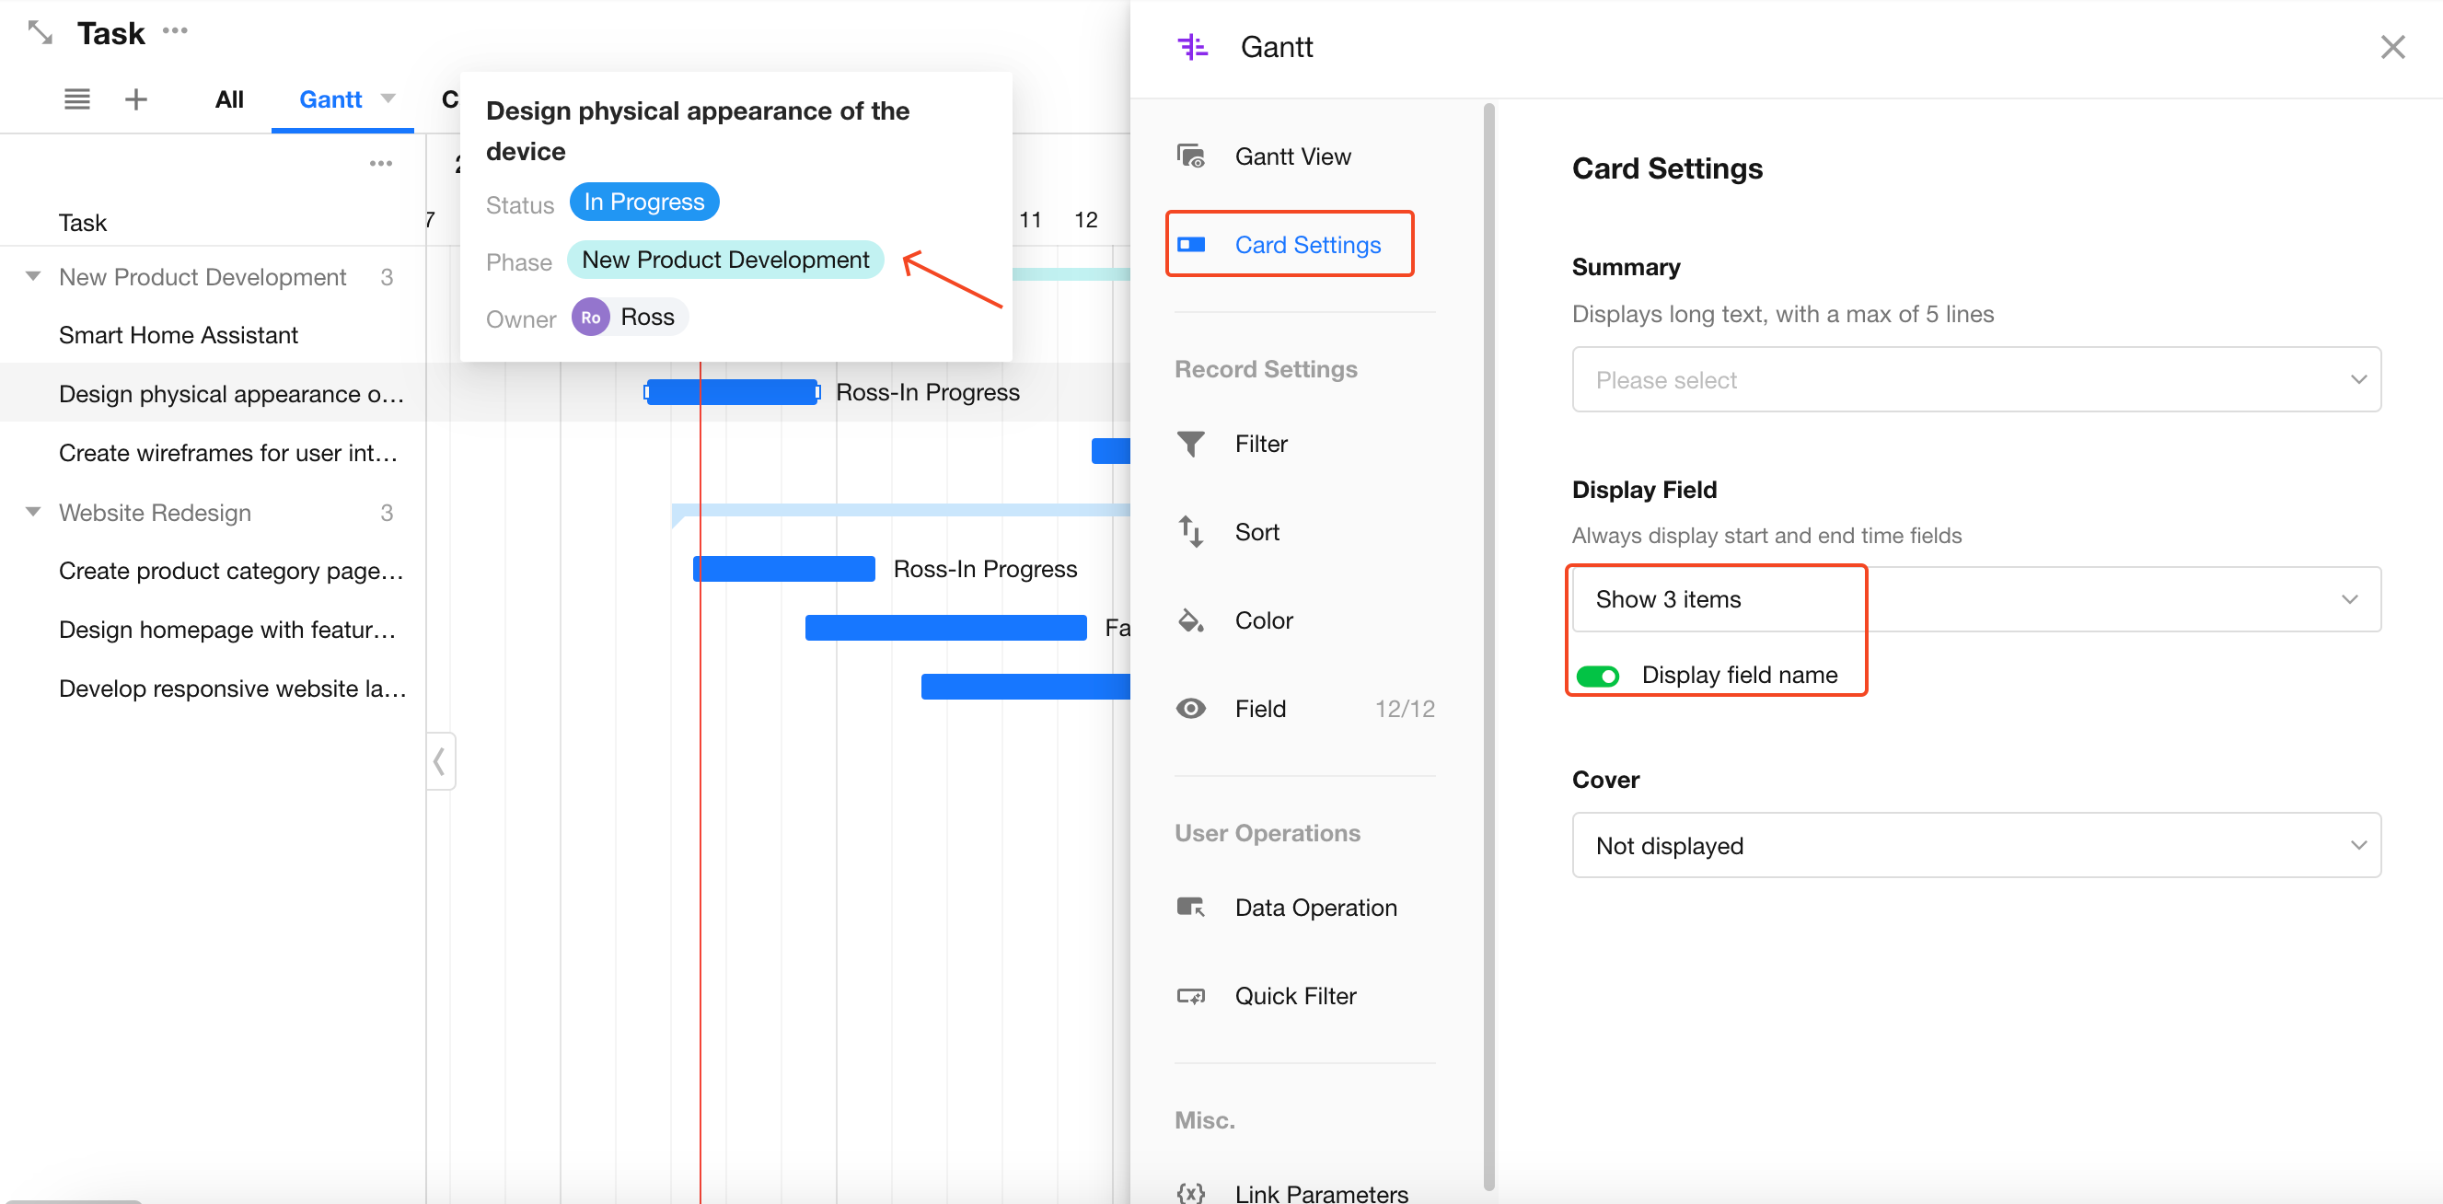2443x1204 pixels.
Task: Click the Gantt bar for Design physical appearance
Action: coord(731,392)
